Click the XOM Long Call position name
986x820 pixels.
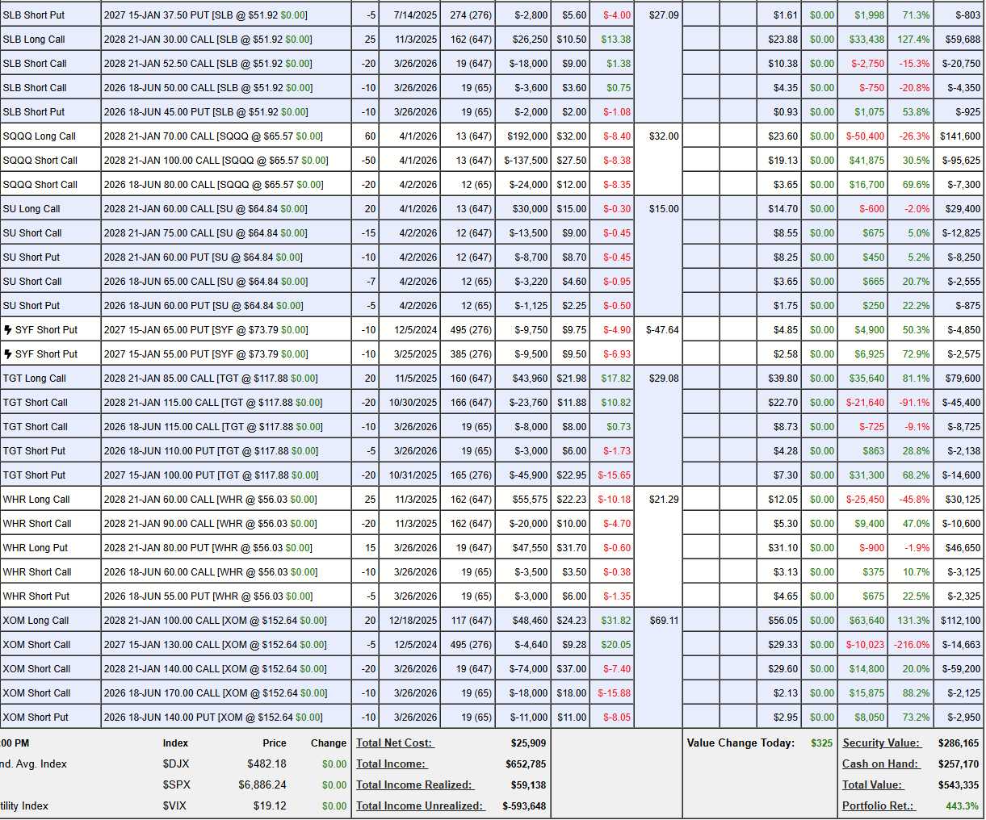36,621
